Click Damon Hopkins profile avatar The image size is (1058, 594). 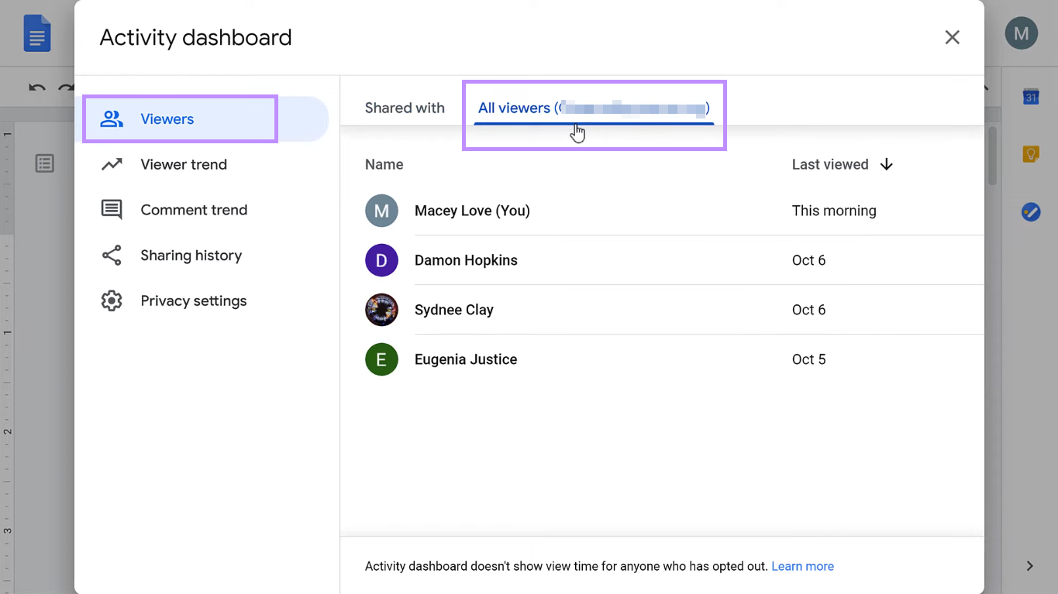click(381, 260)
